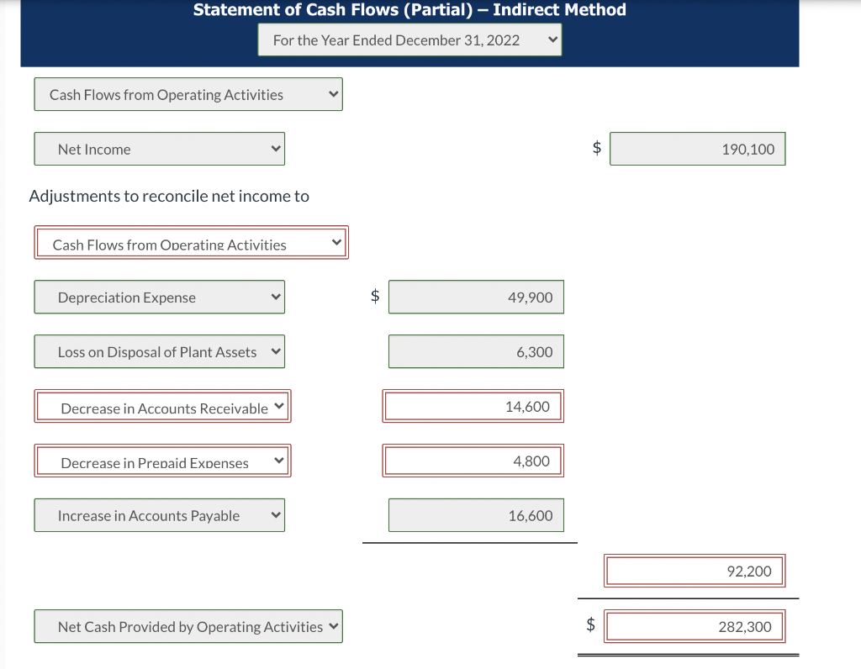
Task: Open the Decrease in Prepaid Expenses dropdown
Action: pos(279,461)
